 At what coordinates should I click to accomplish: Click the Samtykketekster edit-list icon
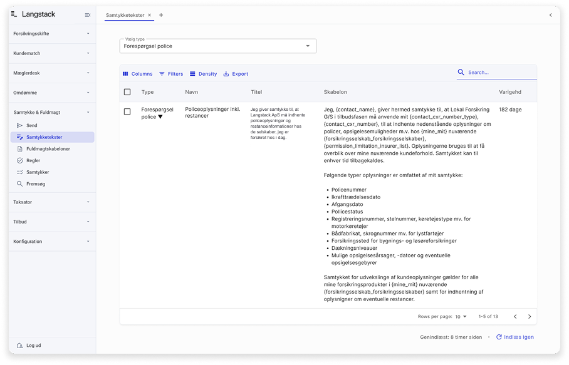click(19, 137)
